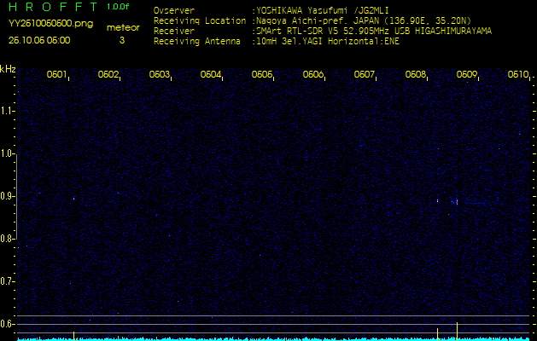Click the 0504 time axis label
This screenshot has height=341, width=537.
211,74
